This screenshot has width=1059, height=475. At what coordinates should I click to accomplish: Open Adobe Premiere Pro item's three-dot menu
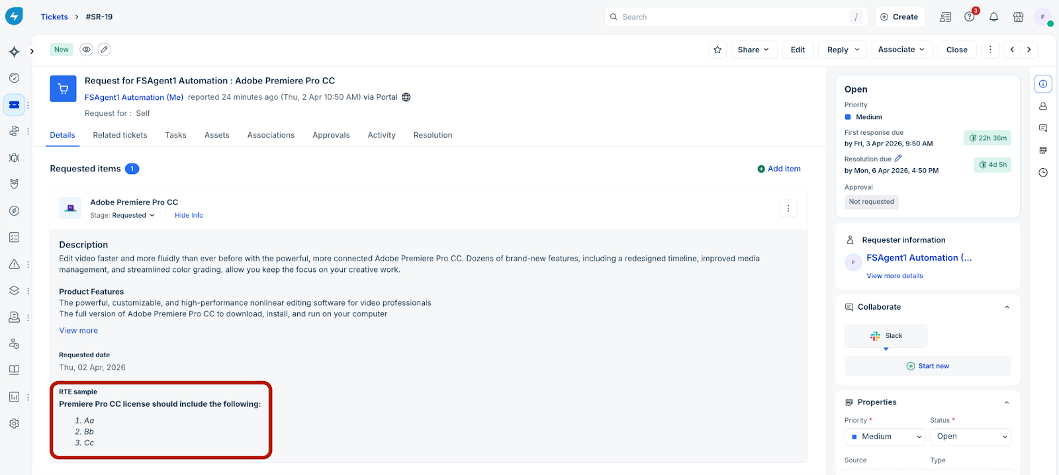[x=788, y=208]
